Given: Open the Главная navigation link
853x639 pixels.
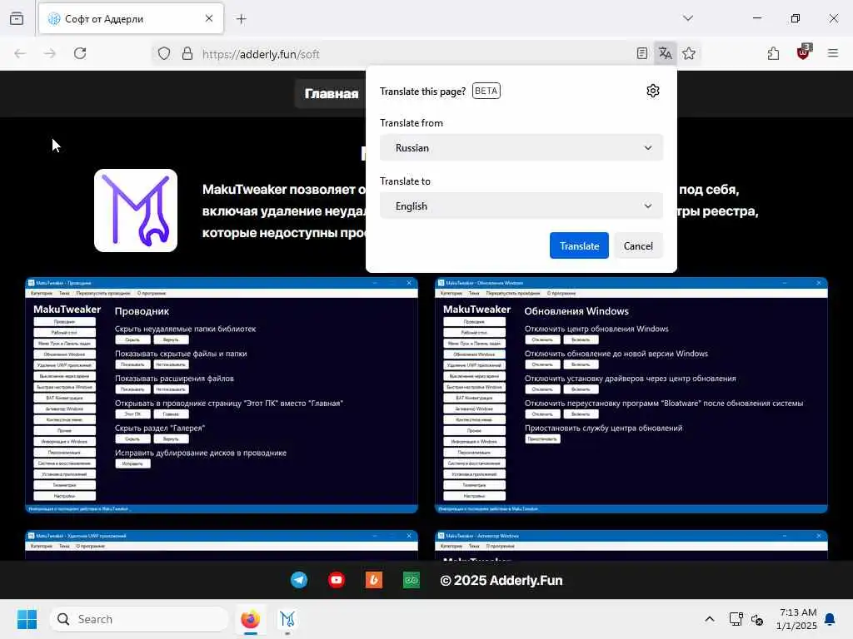Looking at the screenshot, I should pyautogui.click(x=332, y=93).
